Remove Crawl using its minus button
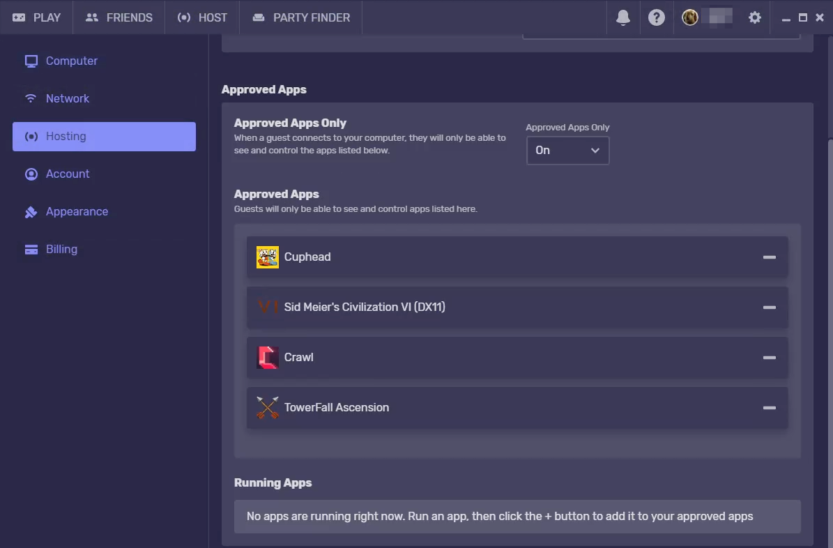This screenshot has width=833, height=548. click(769, 358)
